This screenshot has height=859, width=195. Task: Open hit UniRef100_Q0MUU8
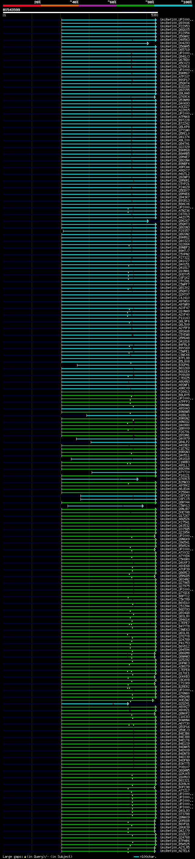tap(175, 821)
